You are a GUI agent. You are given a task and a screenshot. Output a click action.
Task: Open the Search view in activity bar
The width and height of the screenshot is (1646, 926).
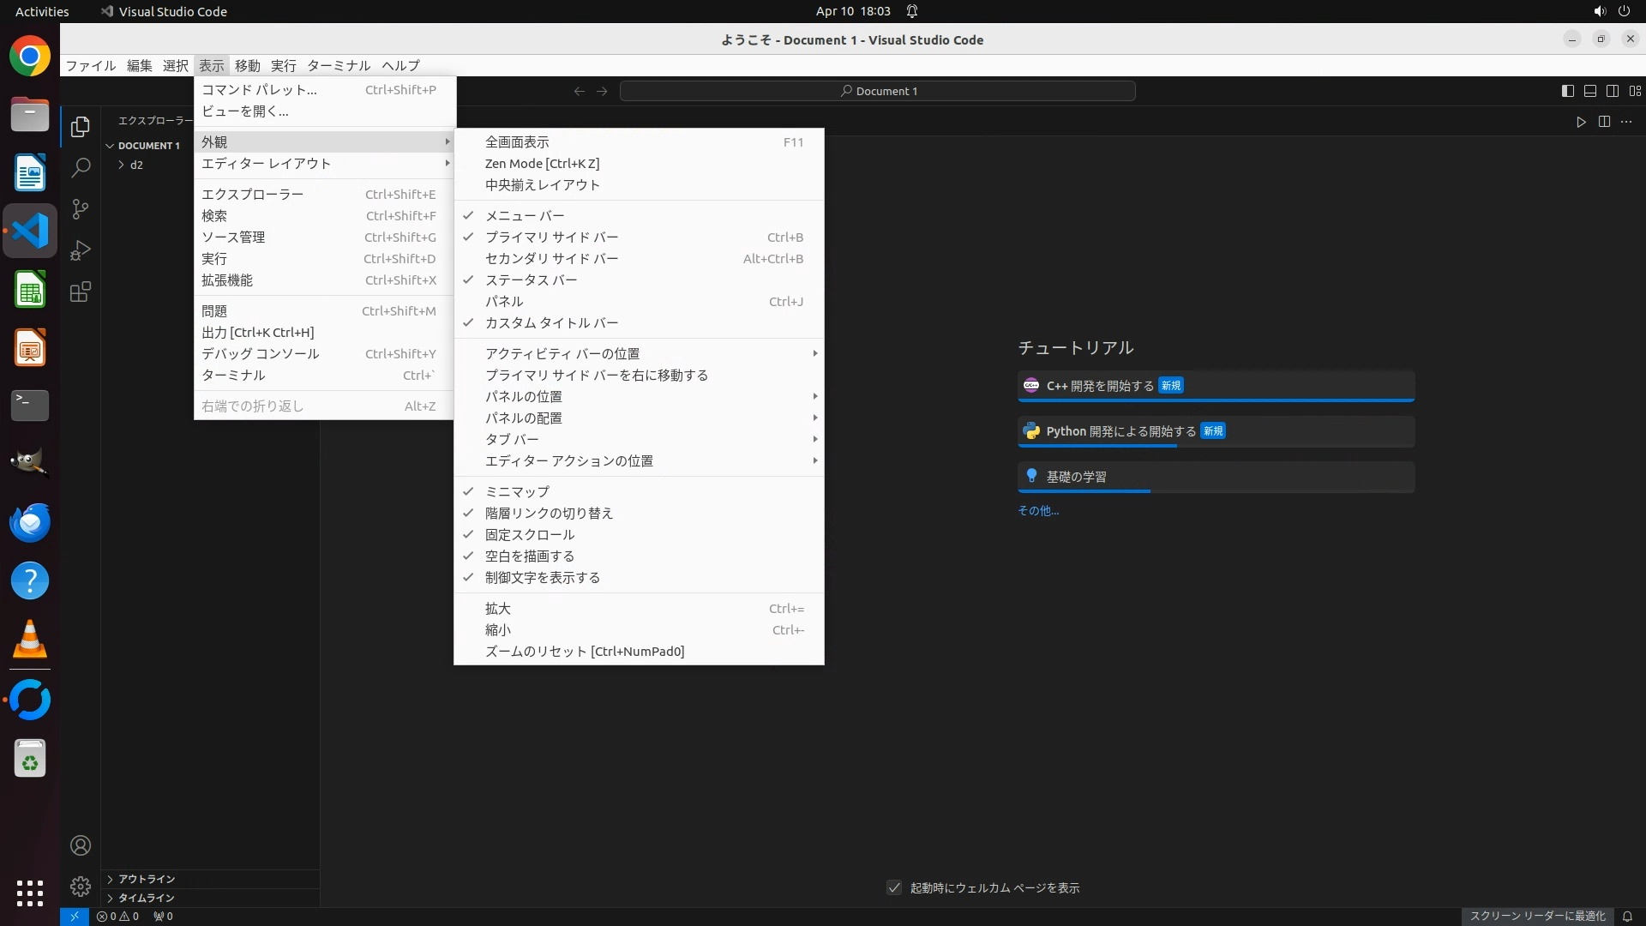(81, 168)
